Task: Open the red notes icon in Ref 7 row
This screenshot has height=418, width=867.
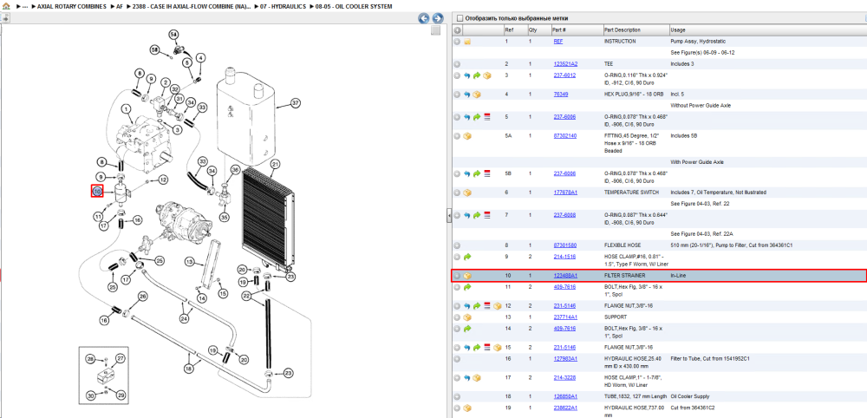Action: [487, 215]
